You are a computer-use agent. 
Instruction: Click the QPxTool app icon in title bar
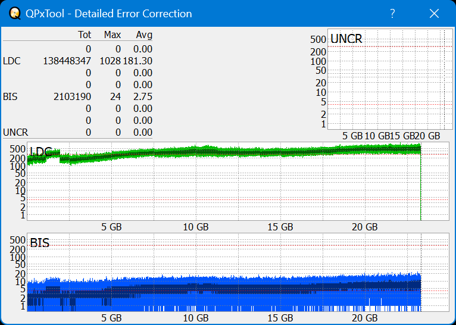[14, 13]
